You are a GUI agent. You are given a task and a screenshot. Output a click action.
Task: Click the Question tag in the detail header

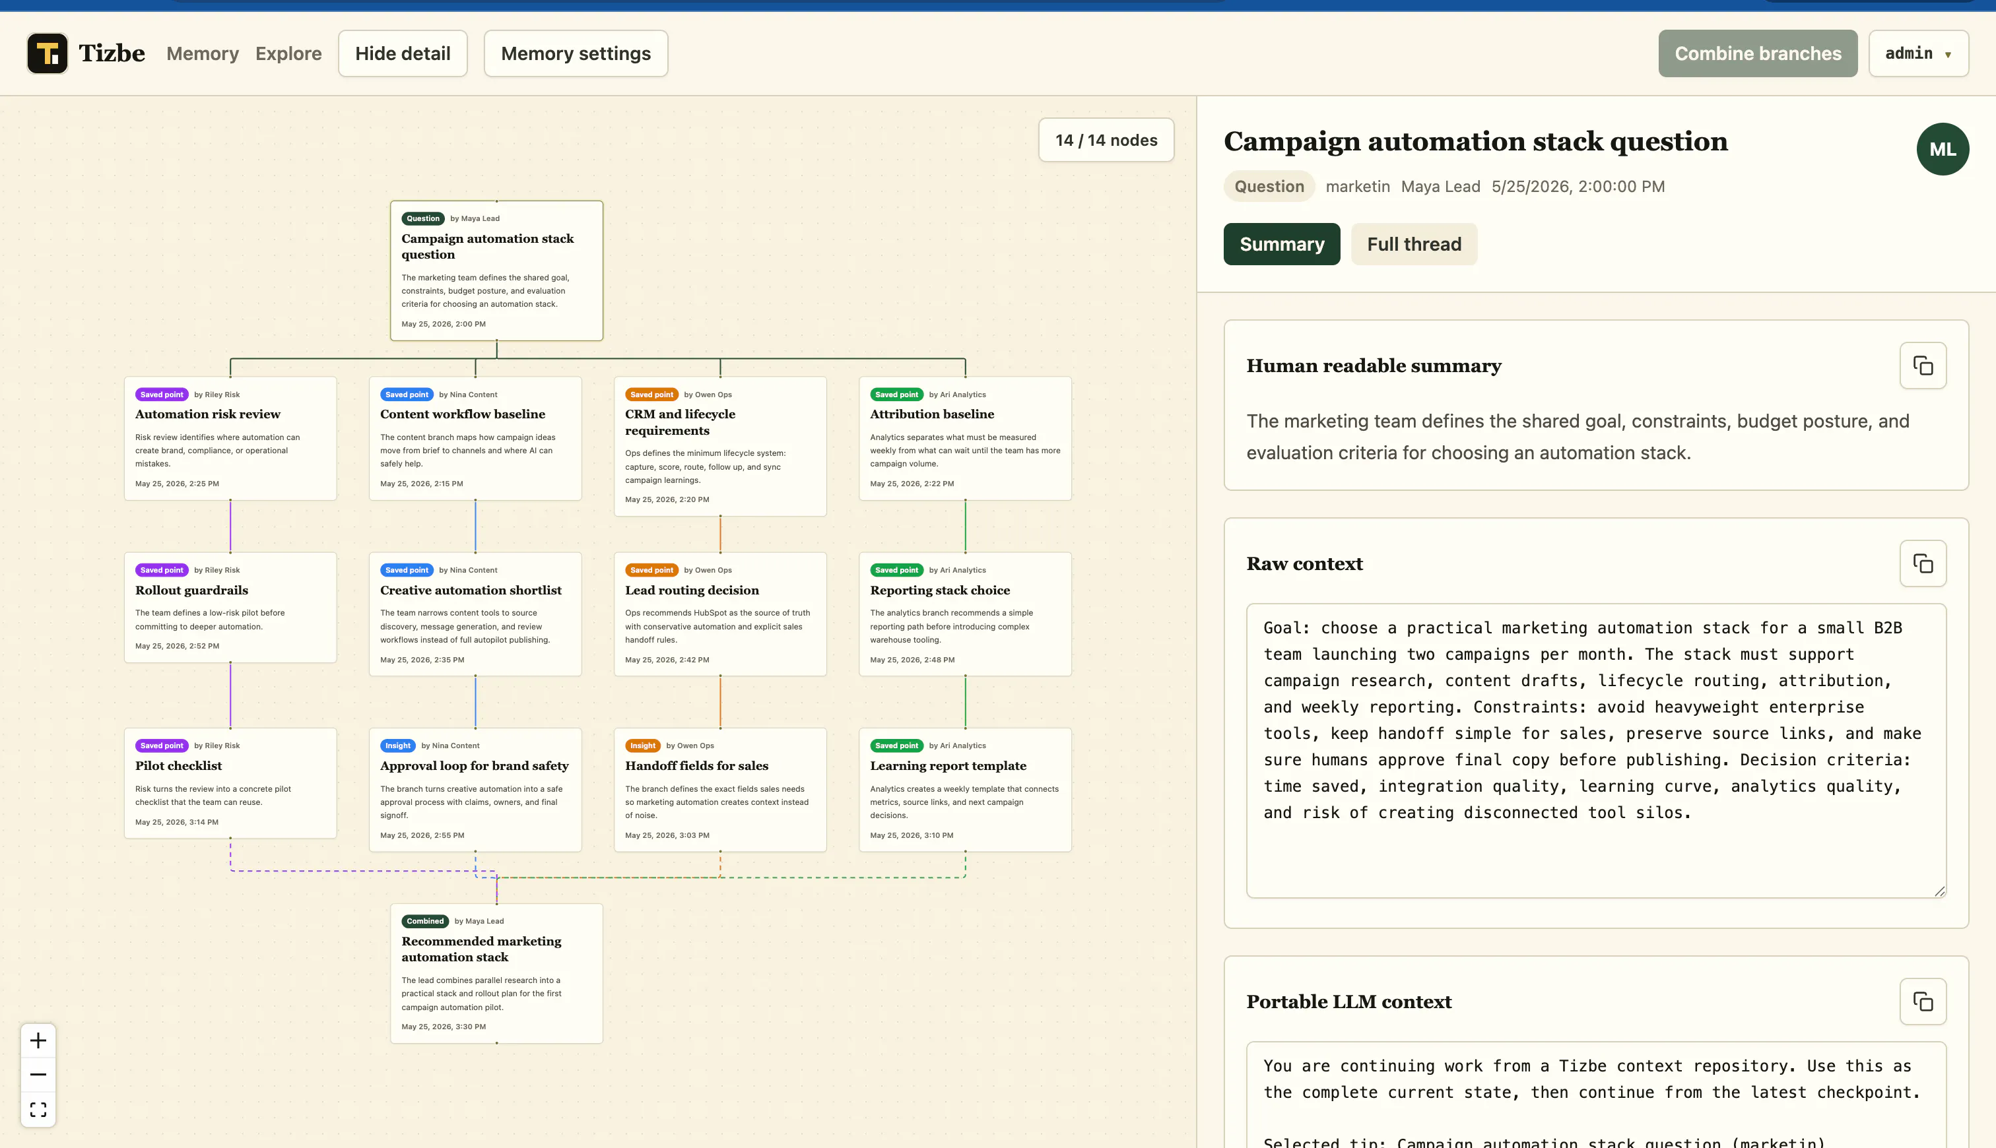point(1269,187)
